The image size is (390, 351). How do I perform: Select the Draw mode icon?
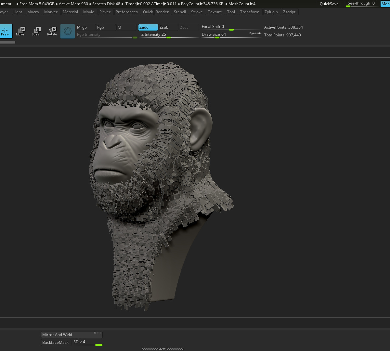(x=5, y=31)
